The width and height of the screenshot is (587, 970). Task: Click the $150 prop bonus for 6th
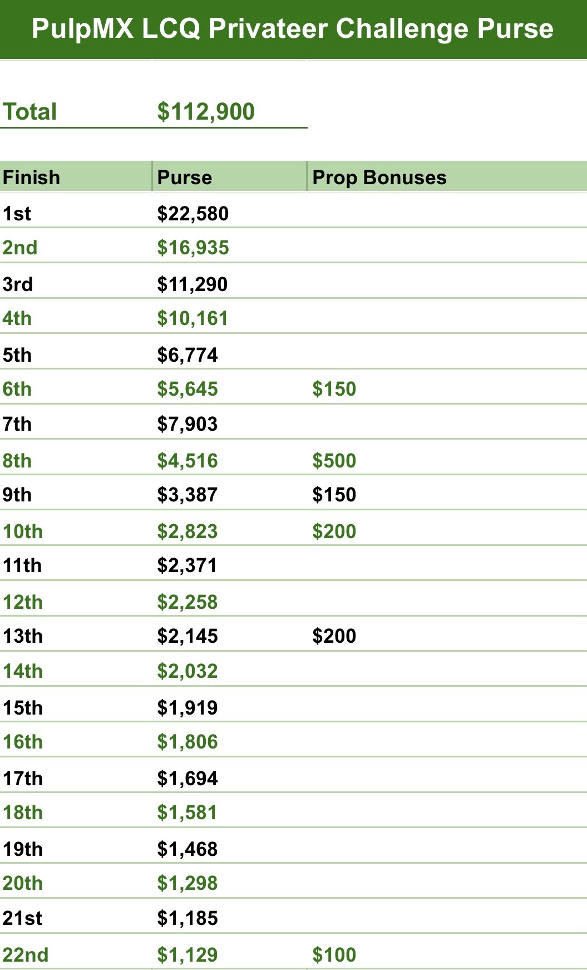[334, 389]
